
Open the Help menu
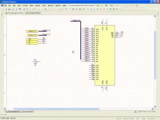pos(64,5)
